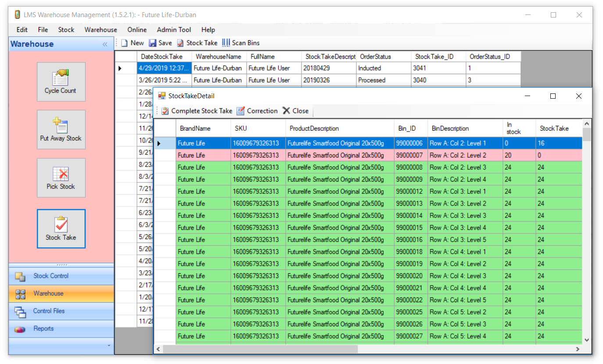Viewport: 603px width, 364px height.
Task: Sort detail grid by ProductDescription header
Action: [340, 128]
